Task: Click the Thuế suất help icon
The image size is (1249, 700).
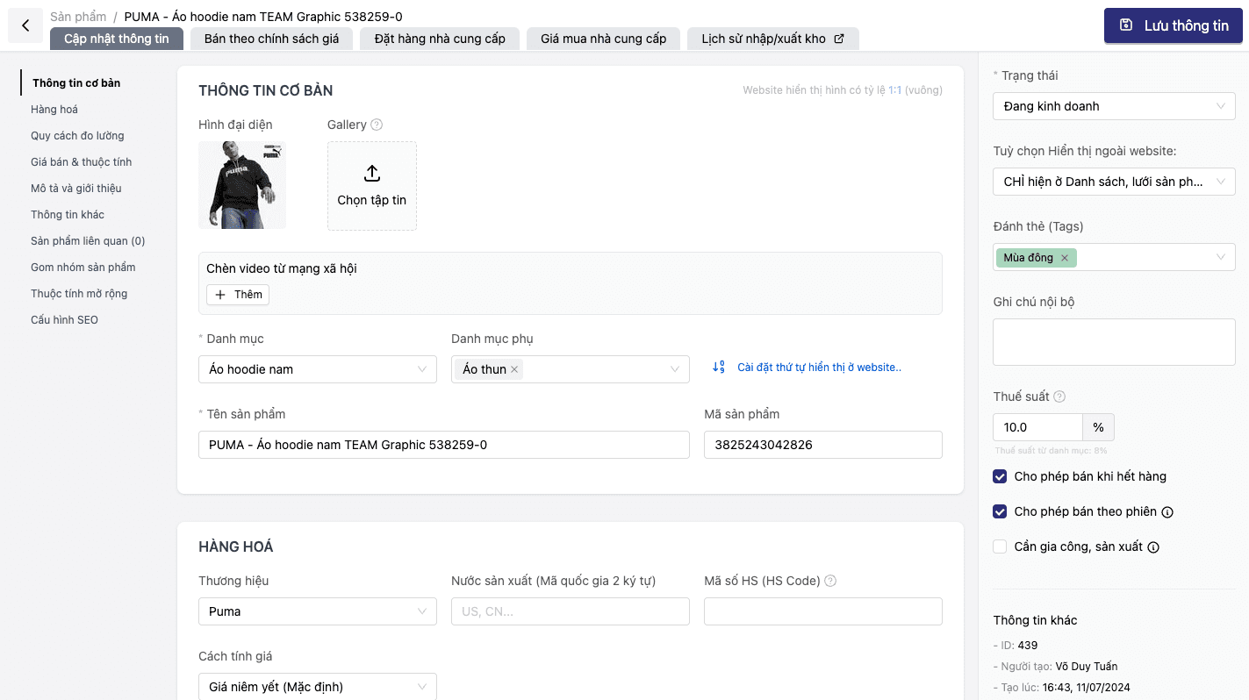Action: [x=1059, y=396]
